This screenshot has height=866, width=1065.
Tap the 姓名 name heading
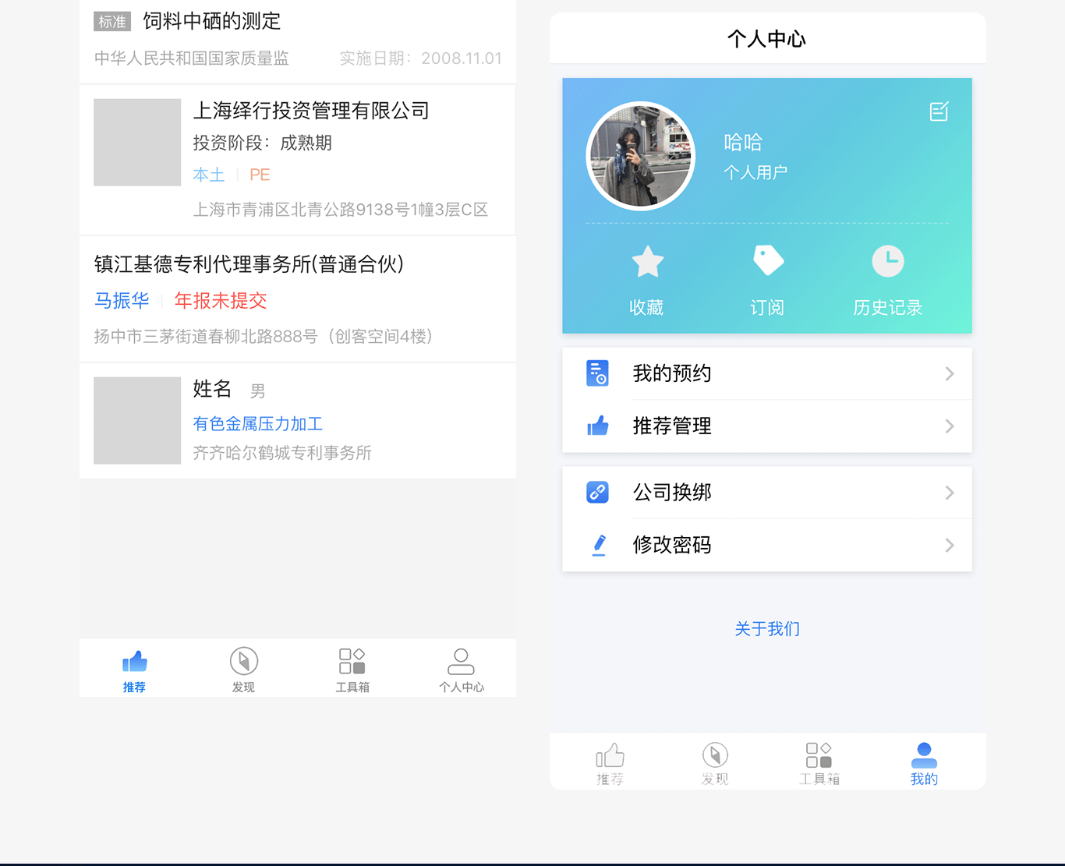(x=212, y=389)
